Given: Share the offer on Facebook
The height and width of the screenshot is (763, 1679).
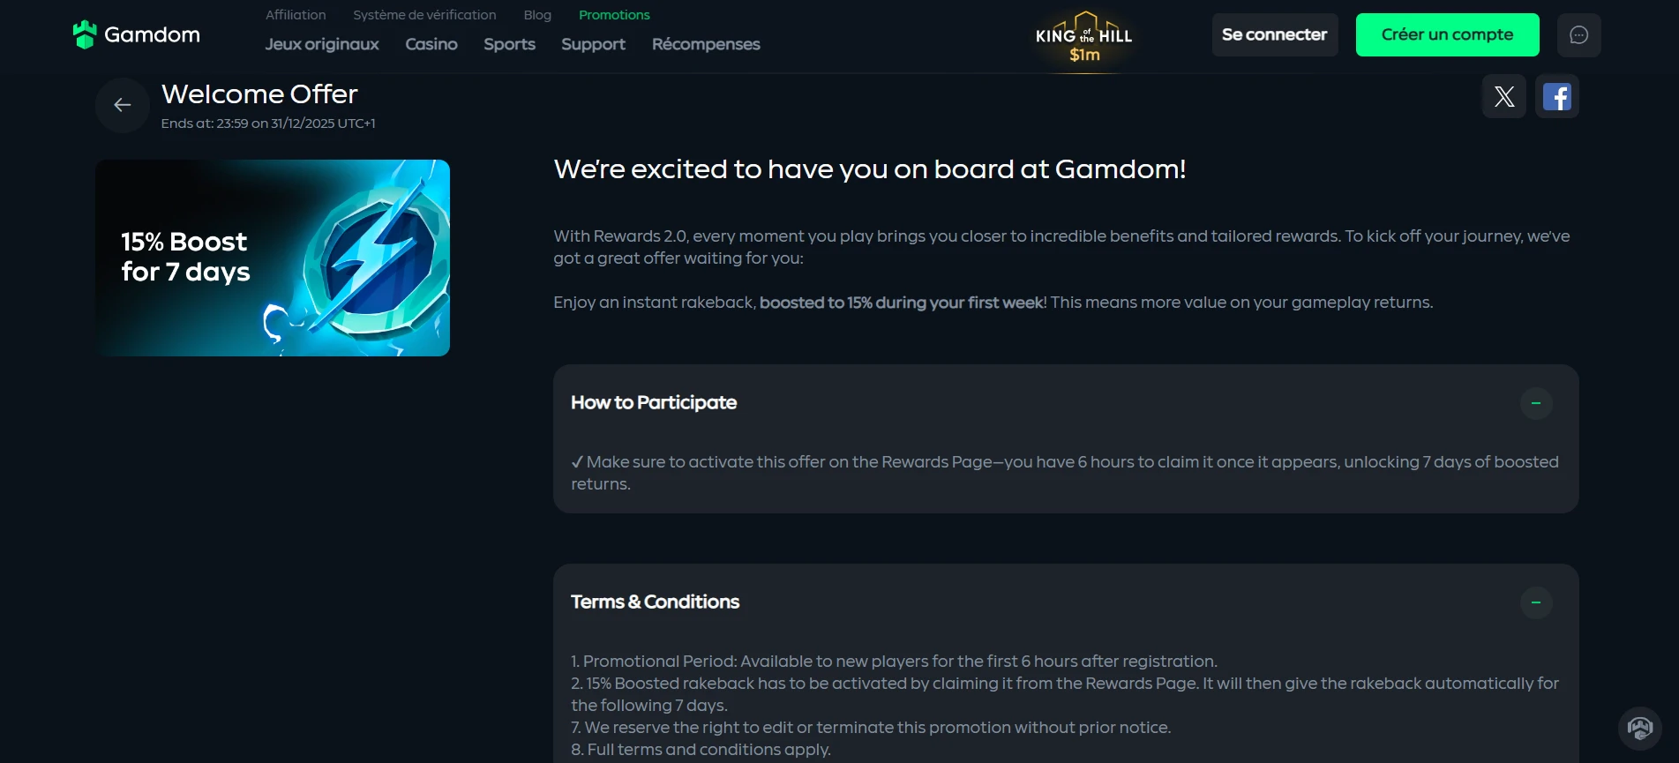Looking at the screenshot, I should (1557, 96).
